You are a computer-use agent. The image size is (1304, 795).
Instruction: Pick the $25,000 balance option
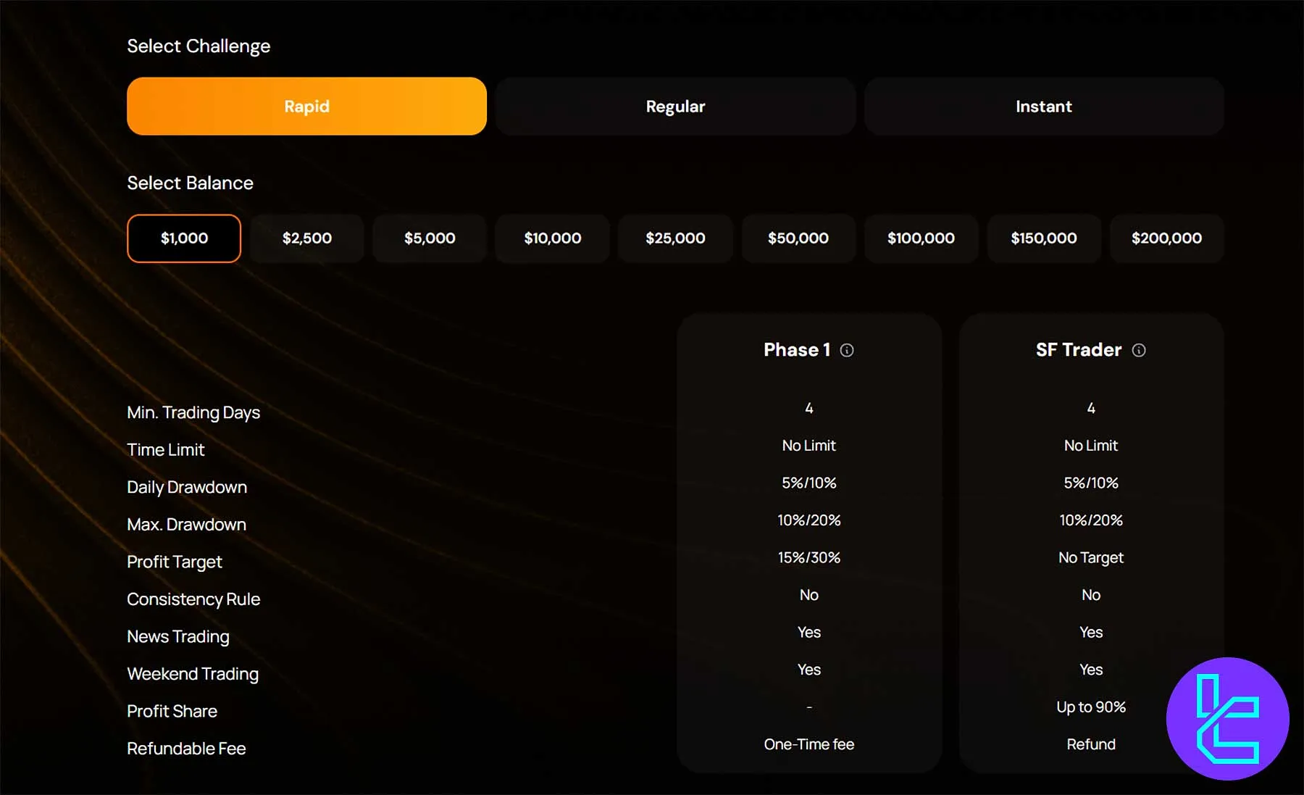pos(675,238)
